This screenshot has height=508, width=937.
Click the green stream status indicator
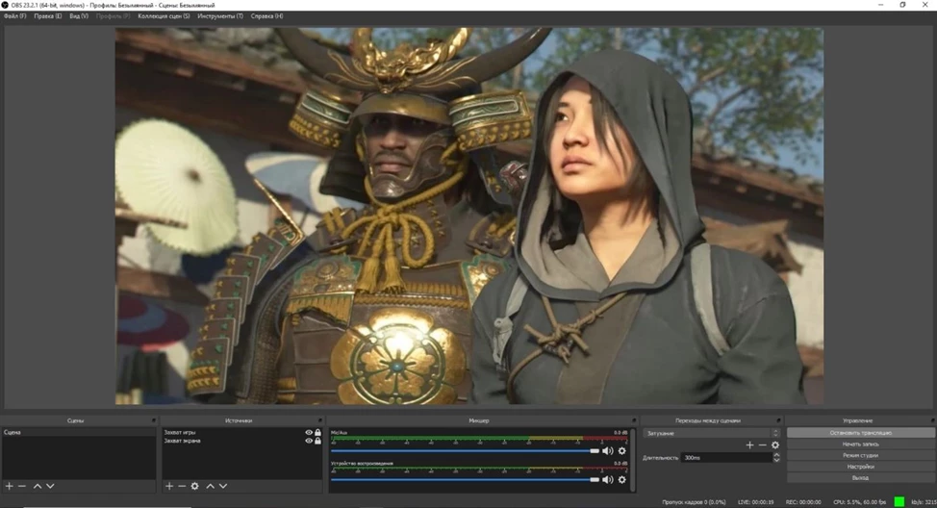(899, 501)
